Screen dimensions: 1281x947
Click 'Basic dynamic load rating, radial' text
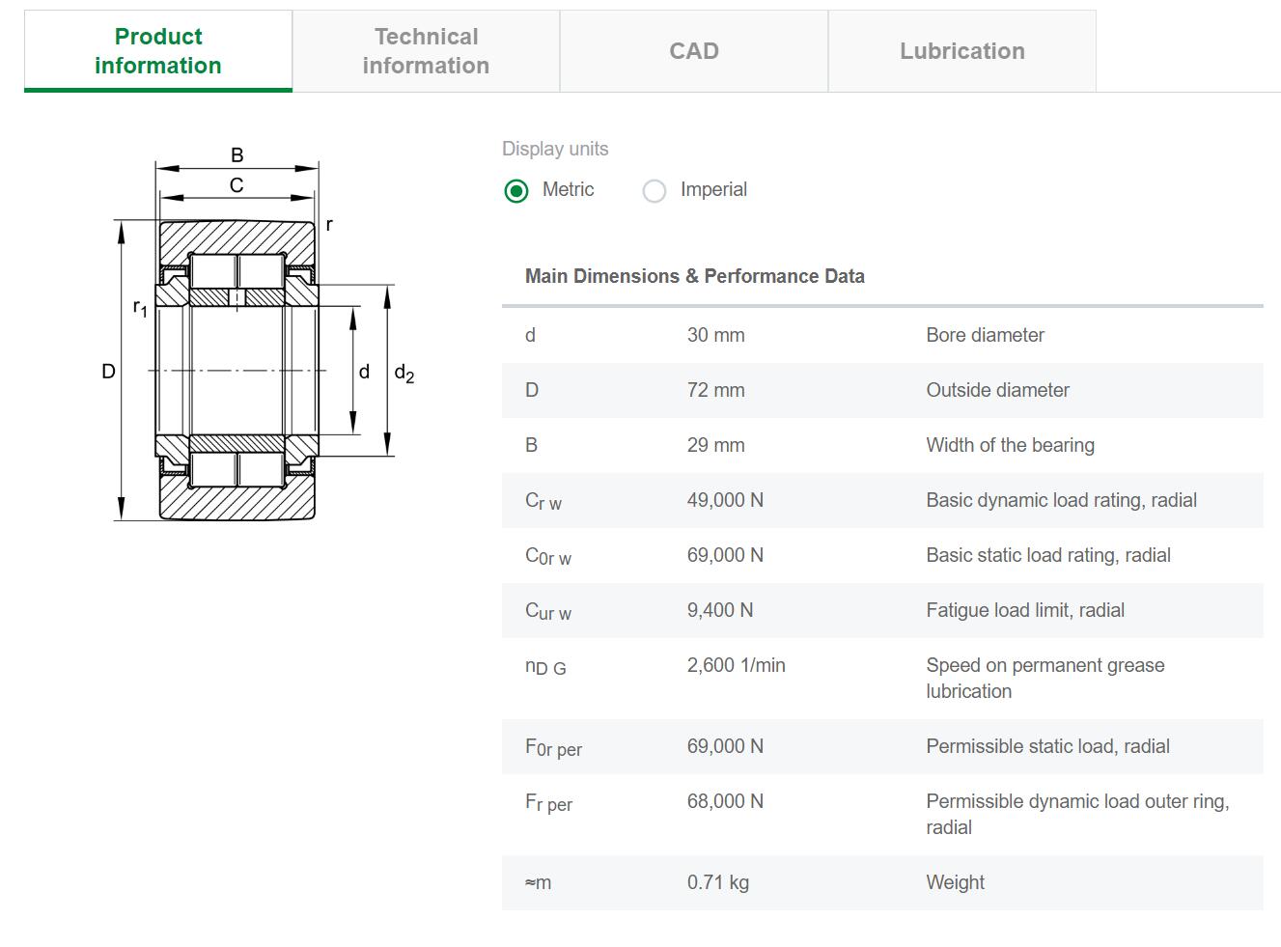[1062, 500]
